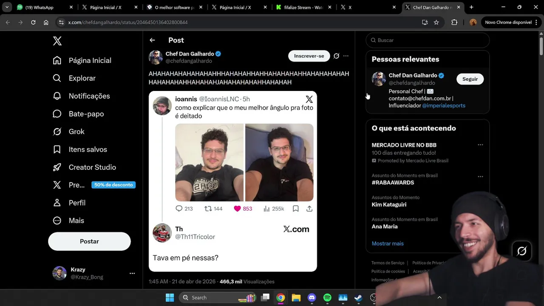This screenshot has width=544, height=306.
Task: Open Perfil in the sidebar
Action: [x=69, y=203]
